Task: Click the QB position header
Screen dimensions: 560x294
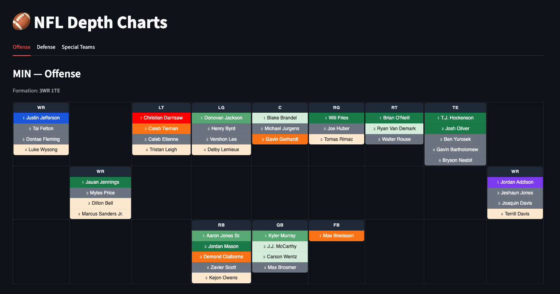Action: coord(280,225)
